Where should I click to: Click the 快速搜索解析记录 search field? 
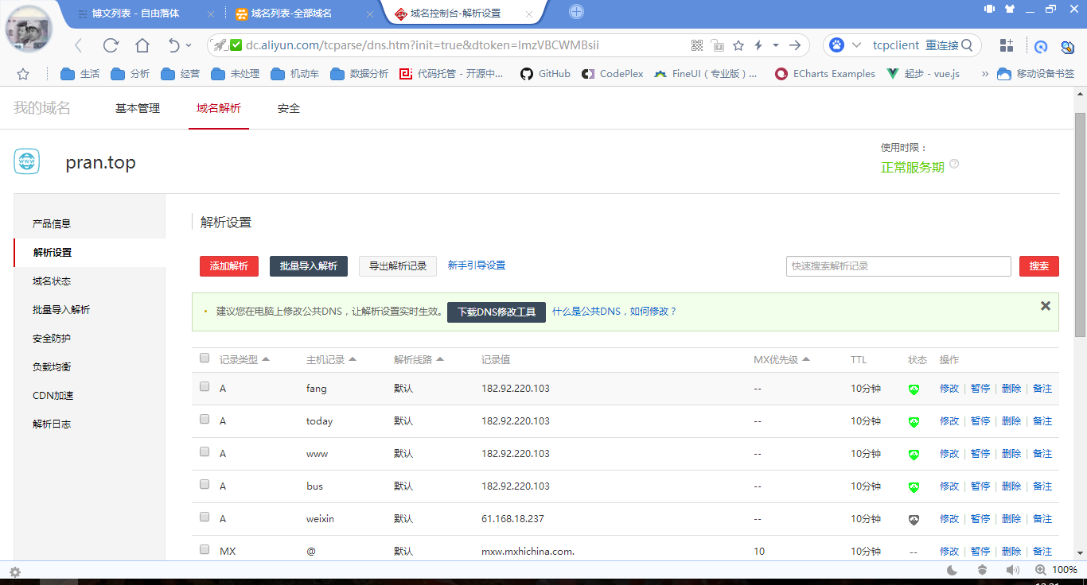[x=898, y=266]
